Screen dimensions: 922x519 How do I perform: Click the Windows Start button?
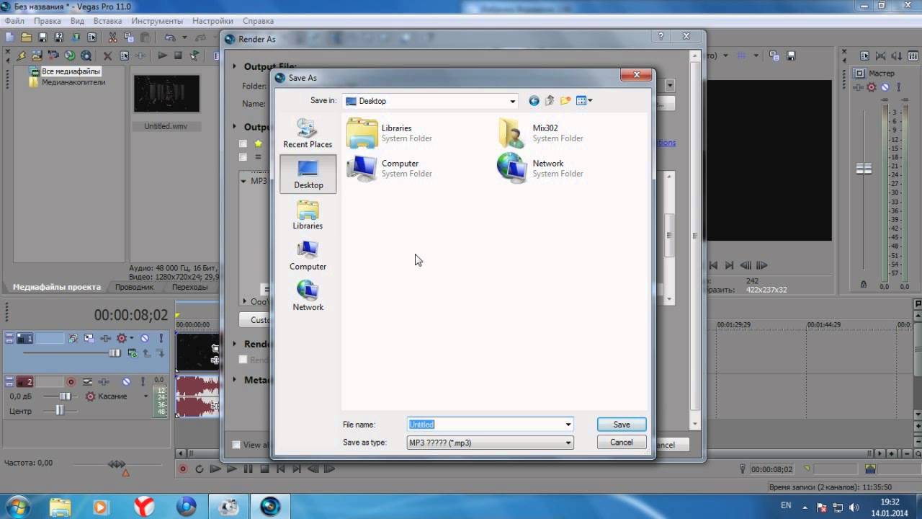[x=17, y=506]
